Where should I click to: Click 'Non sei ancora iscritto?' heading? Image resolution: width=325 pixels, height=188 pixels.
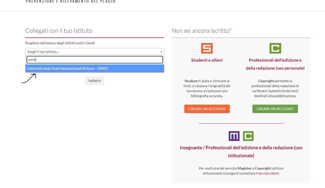[x=201, y=31]
